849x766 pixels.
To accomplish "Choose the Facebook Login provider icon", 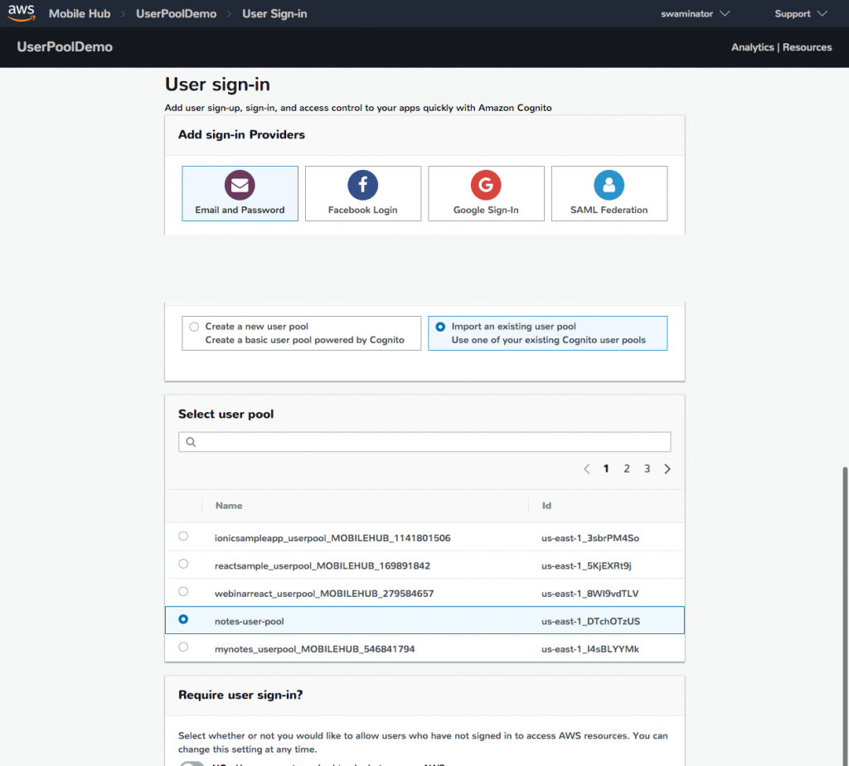I will [x=363, y=185].
